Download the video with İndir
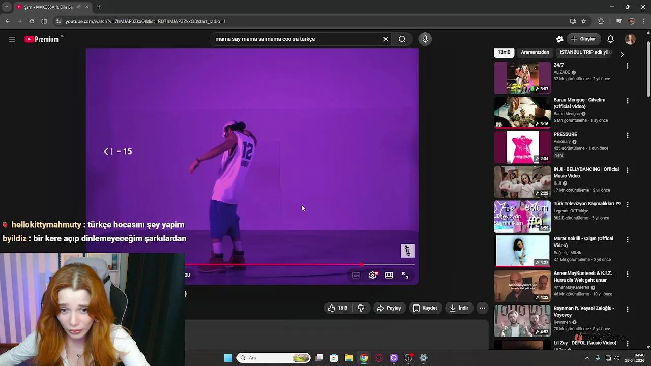651x366 pixels. coord(459,308)
